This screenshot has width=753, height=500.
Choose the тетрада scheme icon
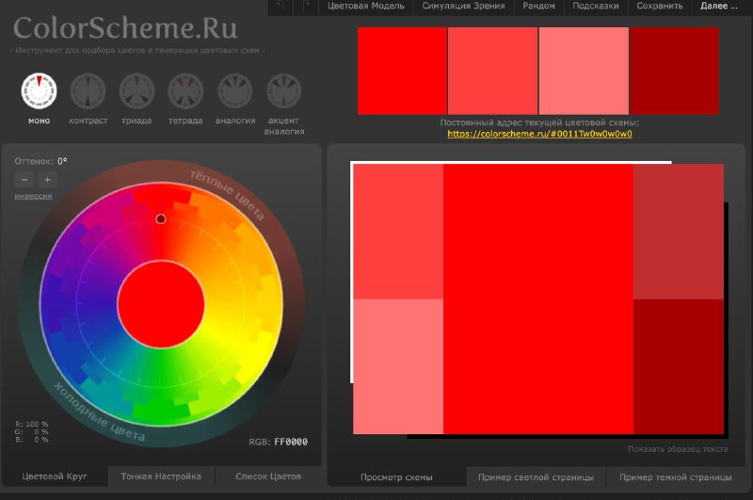coord(185,90)
